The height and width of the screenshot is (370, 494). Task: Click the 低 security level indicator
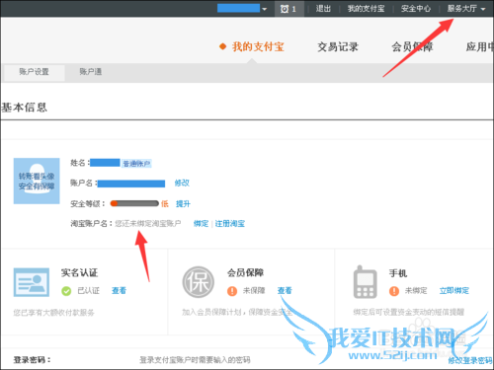pyautogui.click(x=165, y=204)
